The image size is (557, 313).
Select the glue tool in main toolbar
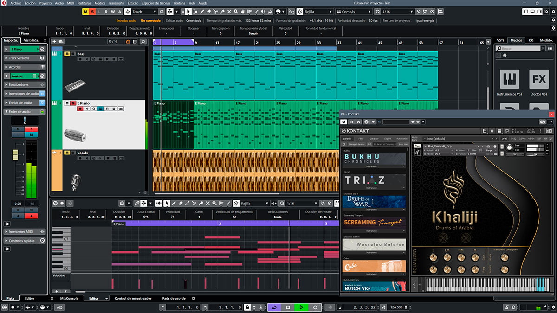click(222, 11)
